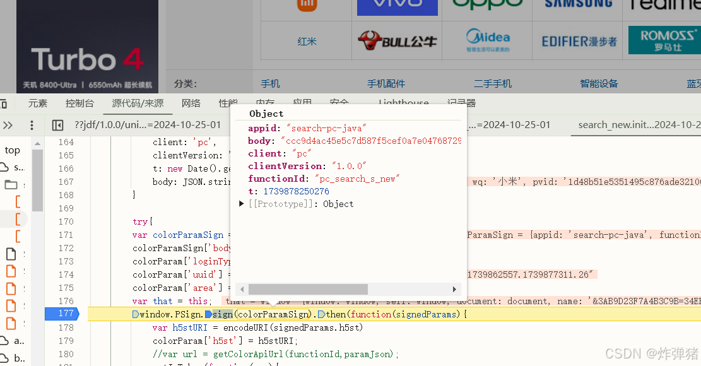Open the 二手手机 category link
The height and width of the screenshot is (366, 701).
tap(493, 83)
